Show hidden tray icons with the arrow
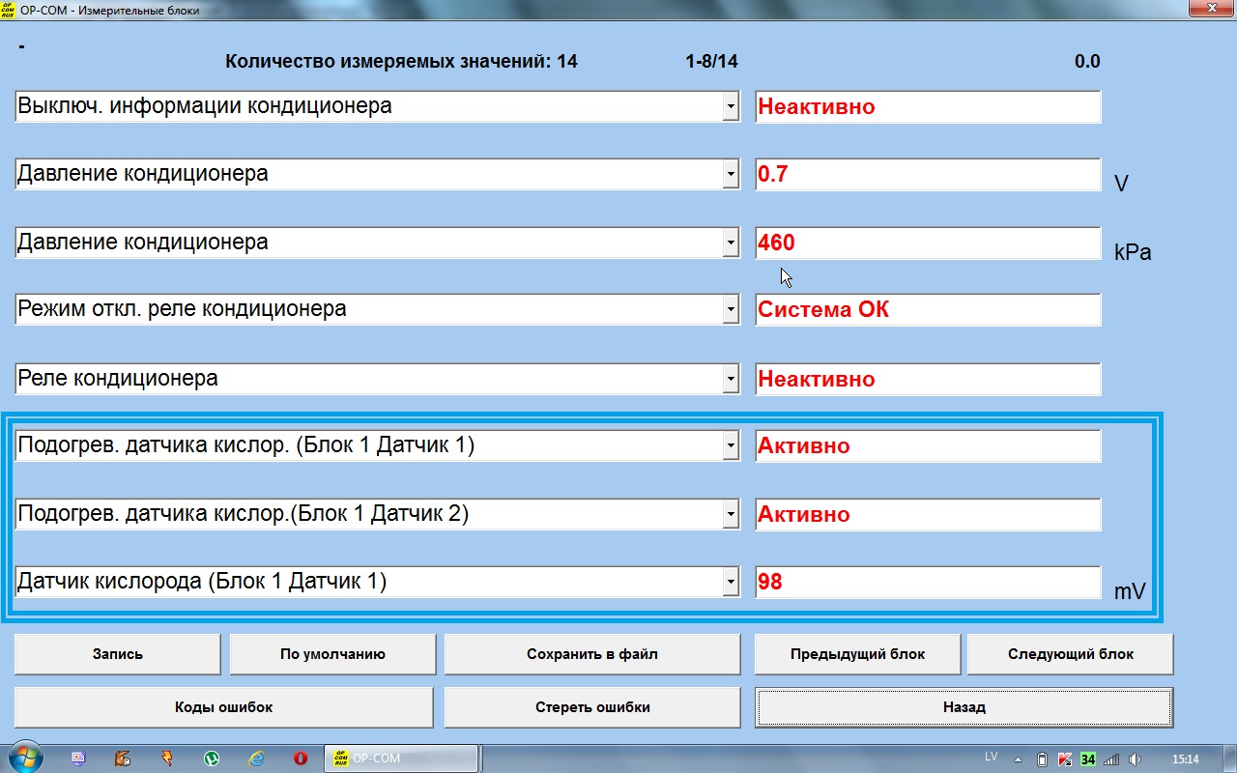 (x=1018, y=759)
